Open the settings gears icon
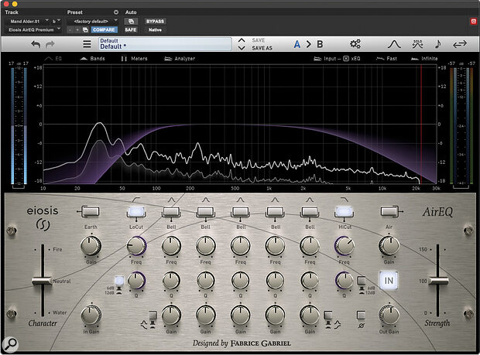This screenshot has height=355, width=480. 355,44
